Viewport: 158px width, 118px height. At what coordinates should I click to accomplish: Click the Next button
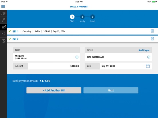(x=111, y=90)
